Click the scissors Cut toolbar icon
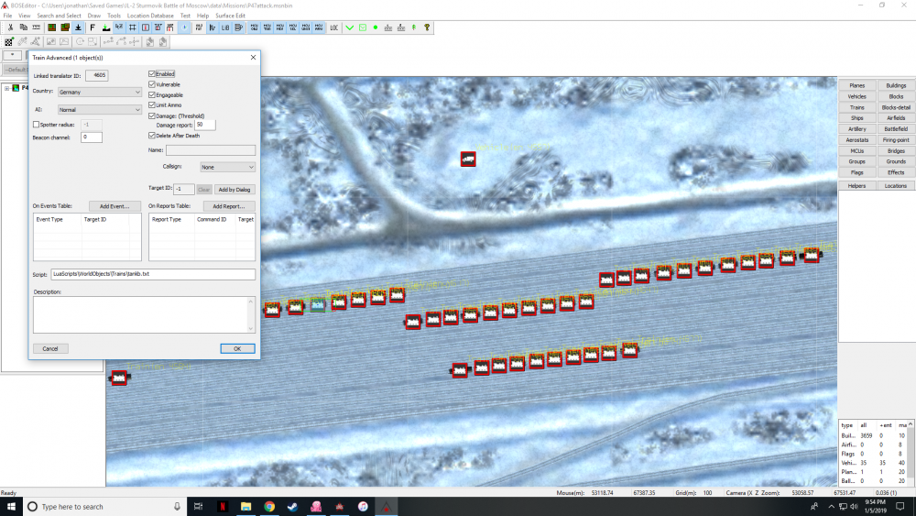916x516 pixels. (x=9, y=27)
